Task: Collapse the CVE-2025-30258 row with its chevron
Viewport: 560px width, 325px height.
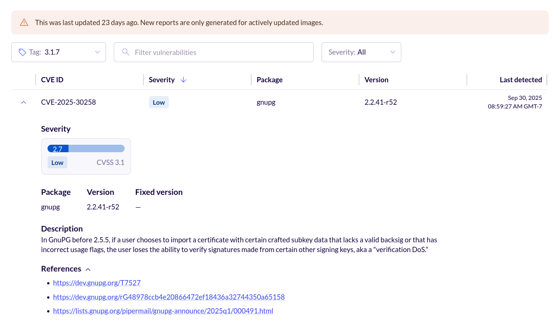Action: click(x=23, y=102)
